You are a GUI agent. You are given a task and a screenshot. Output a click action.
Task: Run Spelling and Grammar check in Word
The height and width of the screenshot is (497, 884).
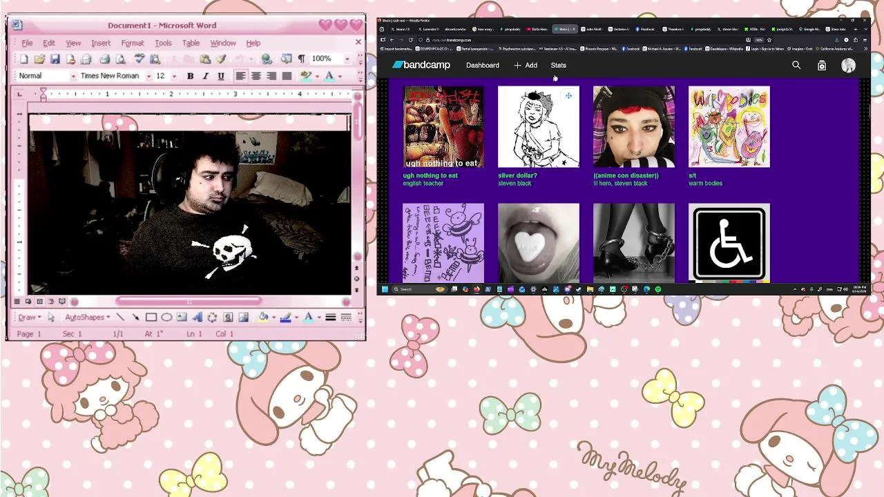tap(139, 59)
